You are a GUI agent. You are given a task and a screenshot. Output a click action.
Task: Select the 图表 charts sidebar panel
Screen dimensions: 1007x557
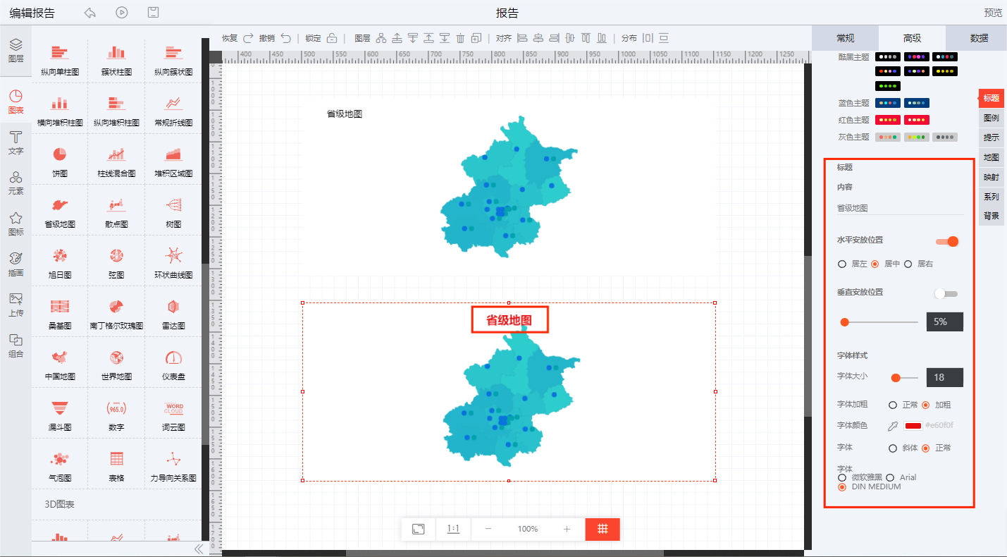(x=16, y=102)
